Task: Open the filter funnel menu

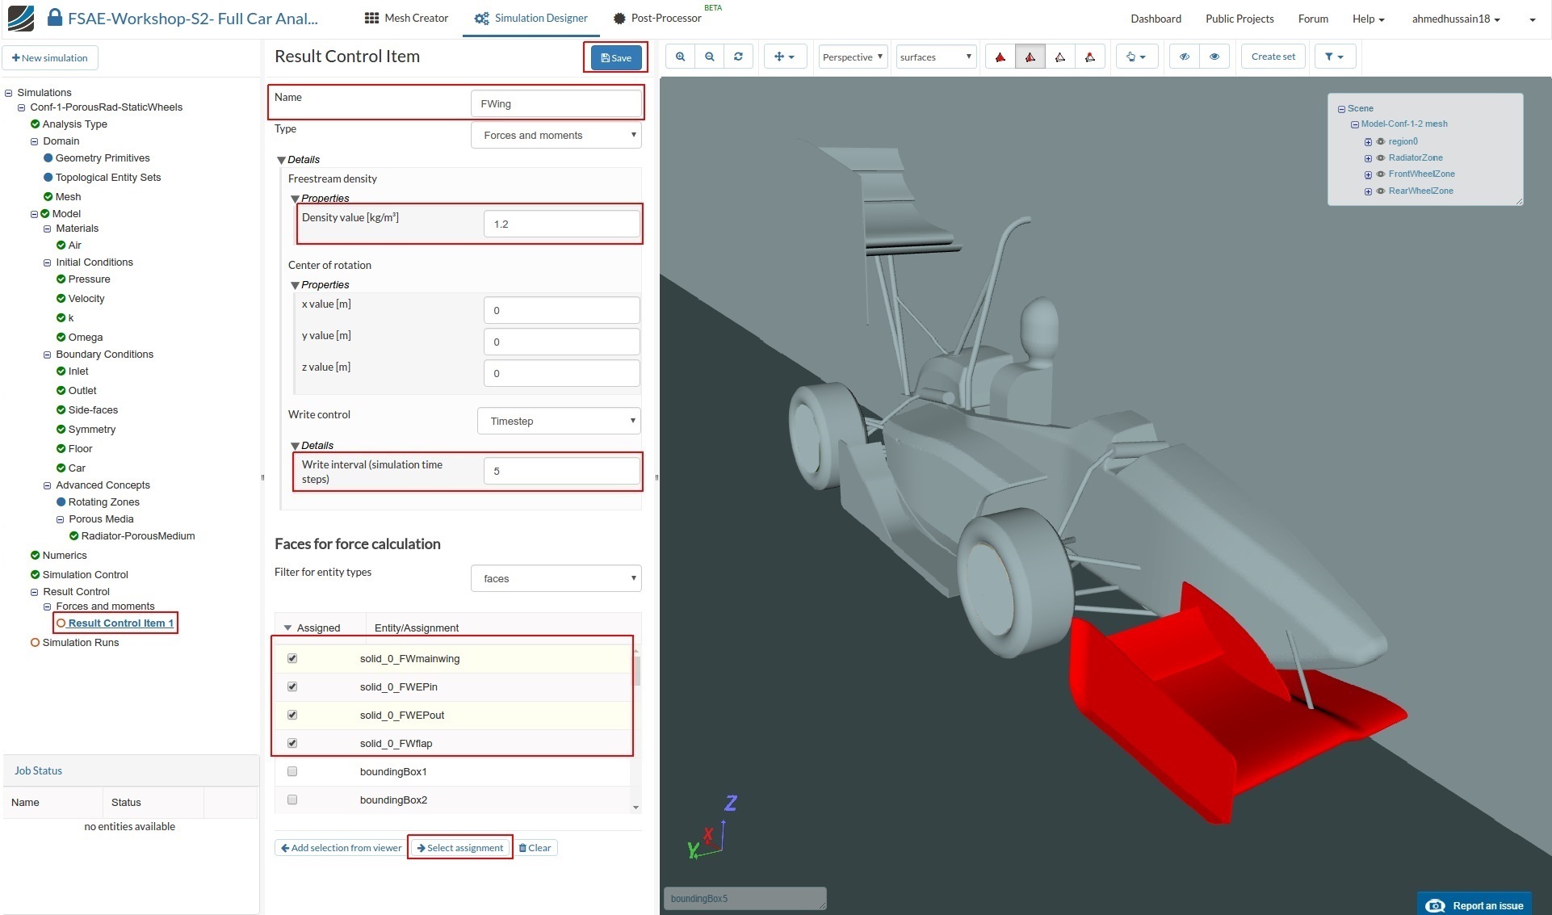Action: [1334, 57]
